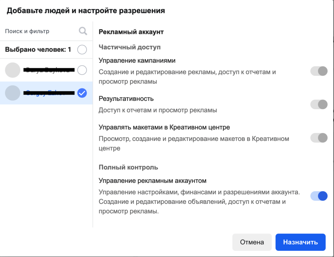334x257 pixels.
Task: Enable "Управлять макетами в Креативном центре" toggle
Action: (319, 138)
